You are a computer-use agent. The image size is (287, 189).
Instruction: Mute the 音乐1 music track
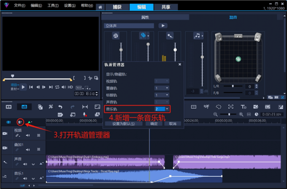click(x=25, y=178)
